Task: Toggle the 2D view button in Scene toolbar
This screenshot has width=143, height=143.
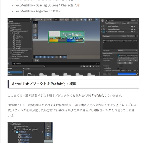Action: click(96, 20)
